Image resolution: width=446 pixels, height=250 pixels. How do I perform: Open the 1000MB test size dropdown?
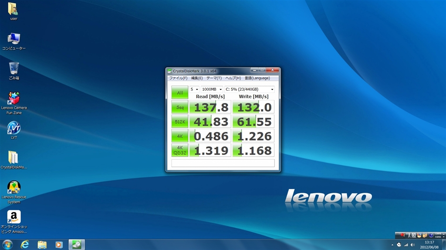click(212, 89)
